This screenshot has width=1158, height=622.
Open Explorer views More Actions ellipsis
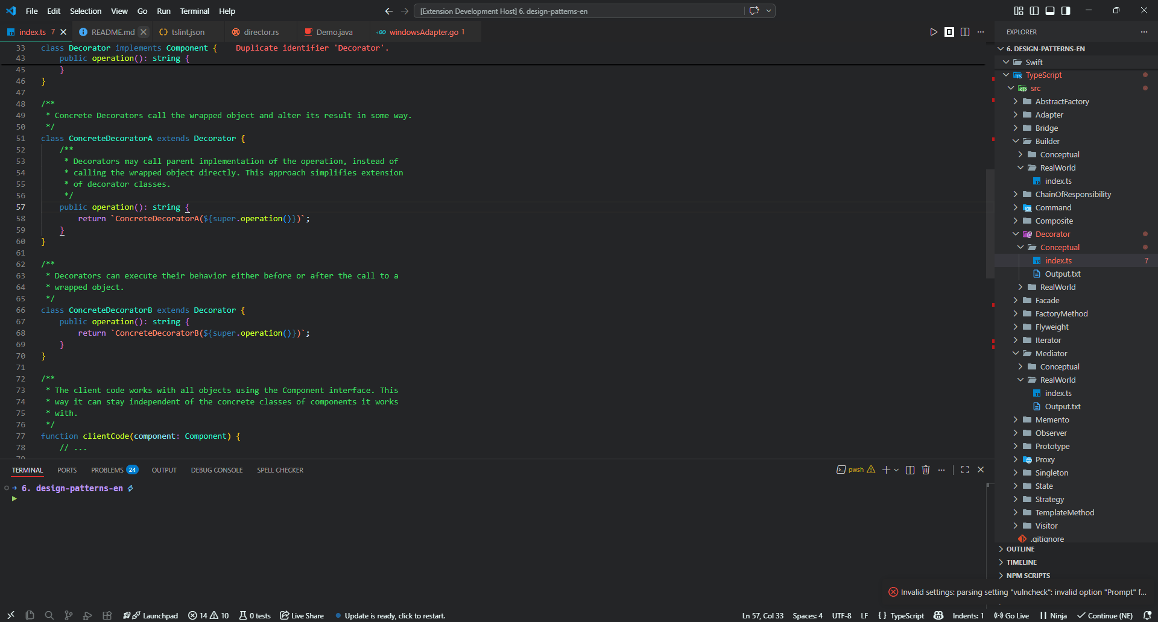point(1144,32)
